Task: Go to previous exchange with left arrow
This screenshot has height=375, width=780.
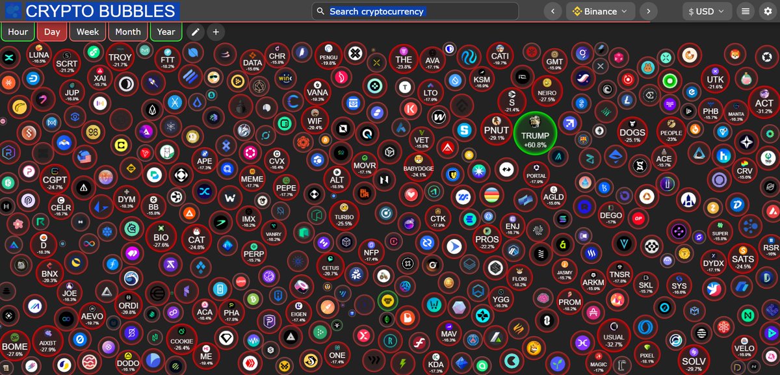Action: tap(553, 11)
